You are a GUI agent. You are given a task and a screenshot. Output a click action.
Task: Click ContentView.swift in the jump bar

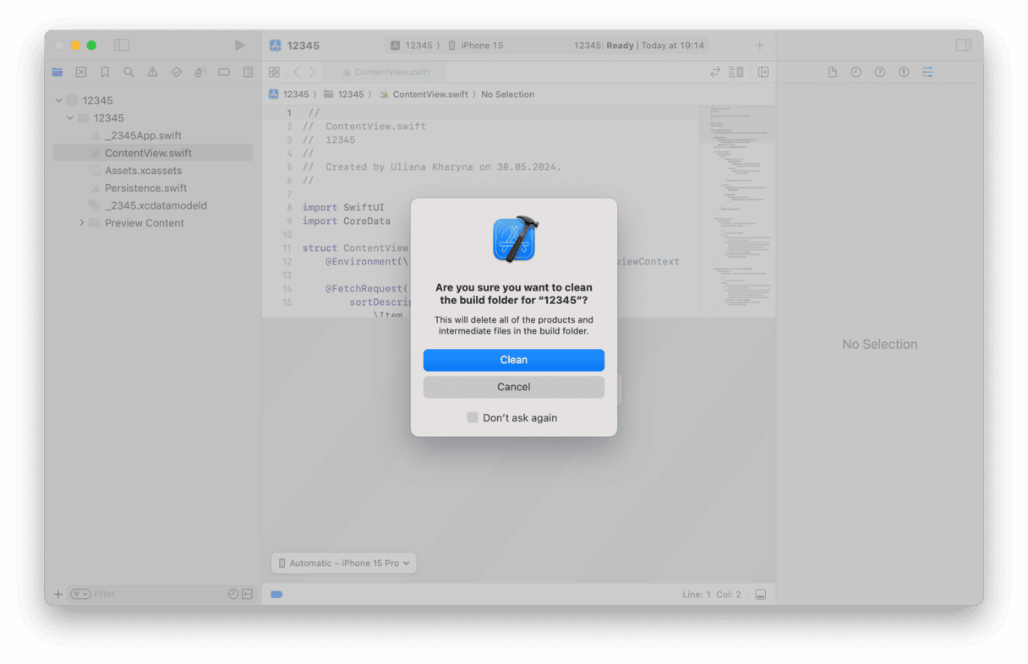(x=423, y=95)
